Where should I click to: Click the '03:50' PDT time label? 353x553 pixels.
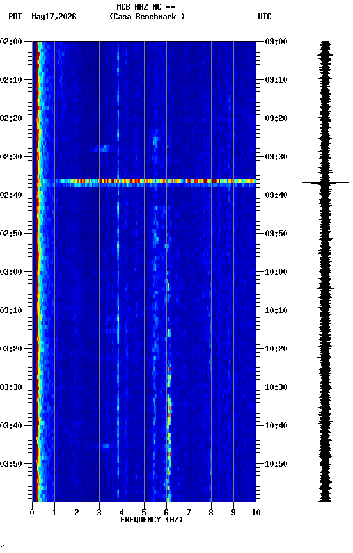(x=11, y=464)
